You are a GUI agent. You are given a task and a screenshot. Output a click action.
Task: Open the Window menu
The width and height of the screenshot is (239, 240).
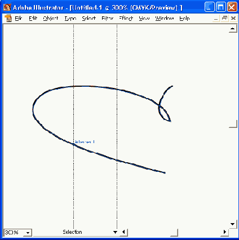[x=164, y=19]
